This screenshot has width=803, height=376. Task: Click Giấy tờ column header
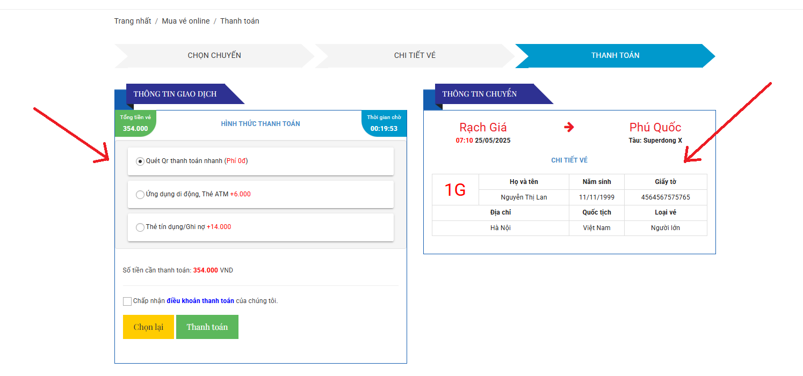point(665,182)
